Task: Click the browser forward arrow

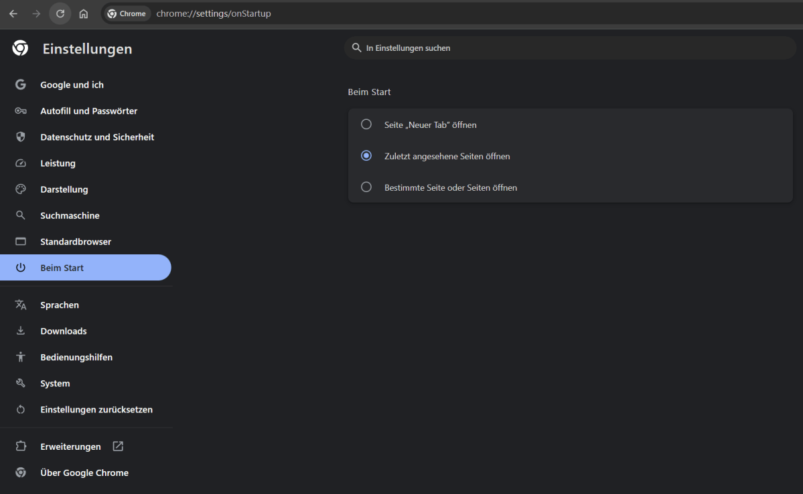Action: 36,14
